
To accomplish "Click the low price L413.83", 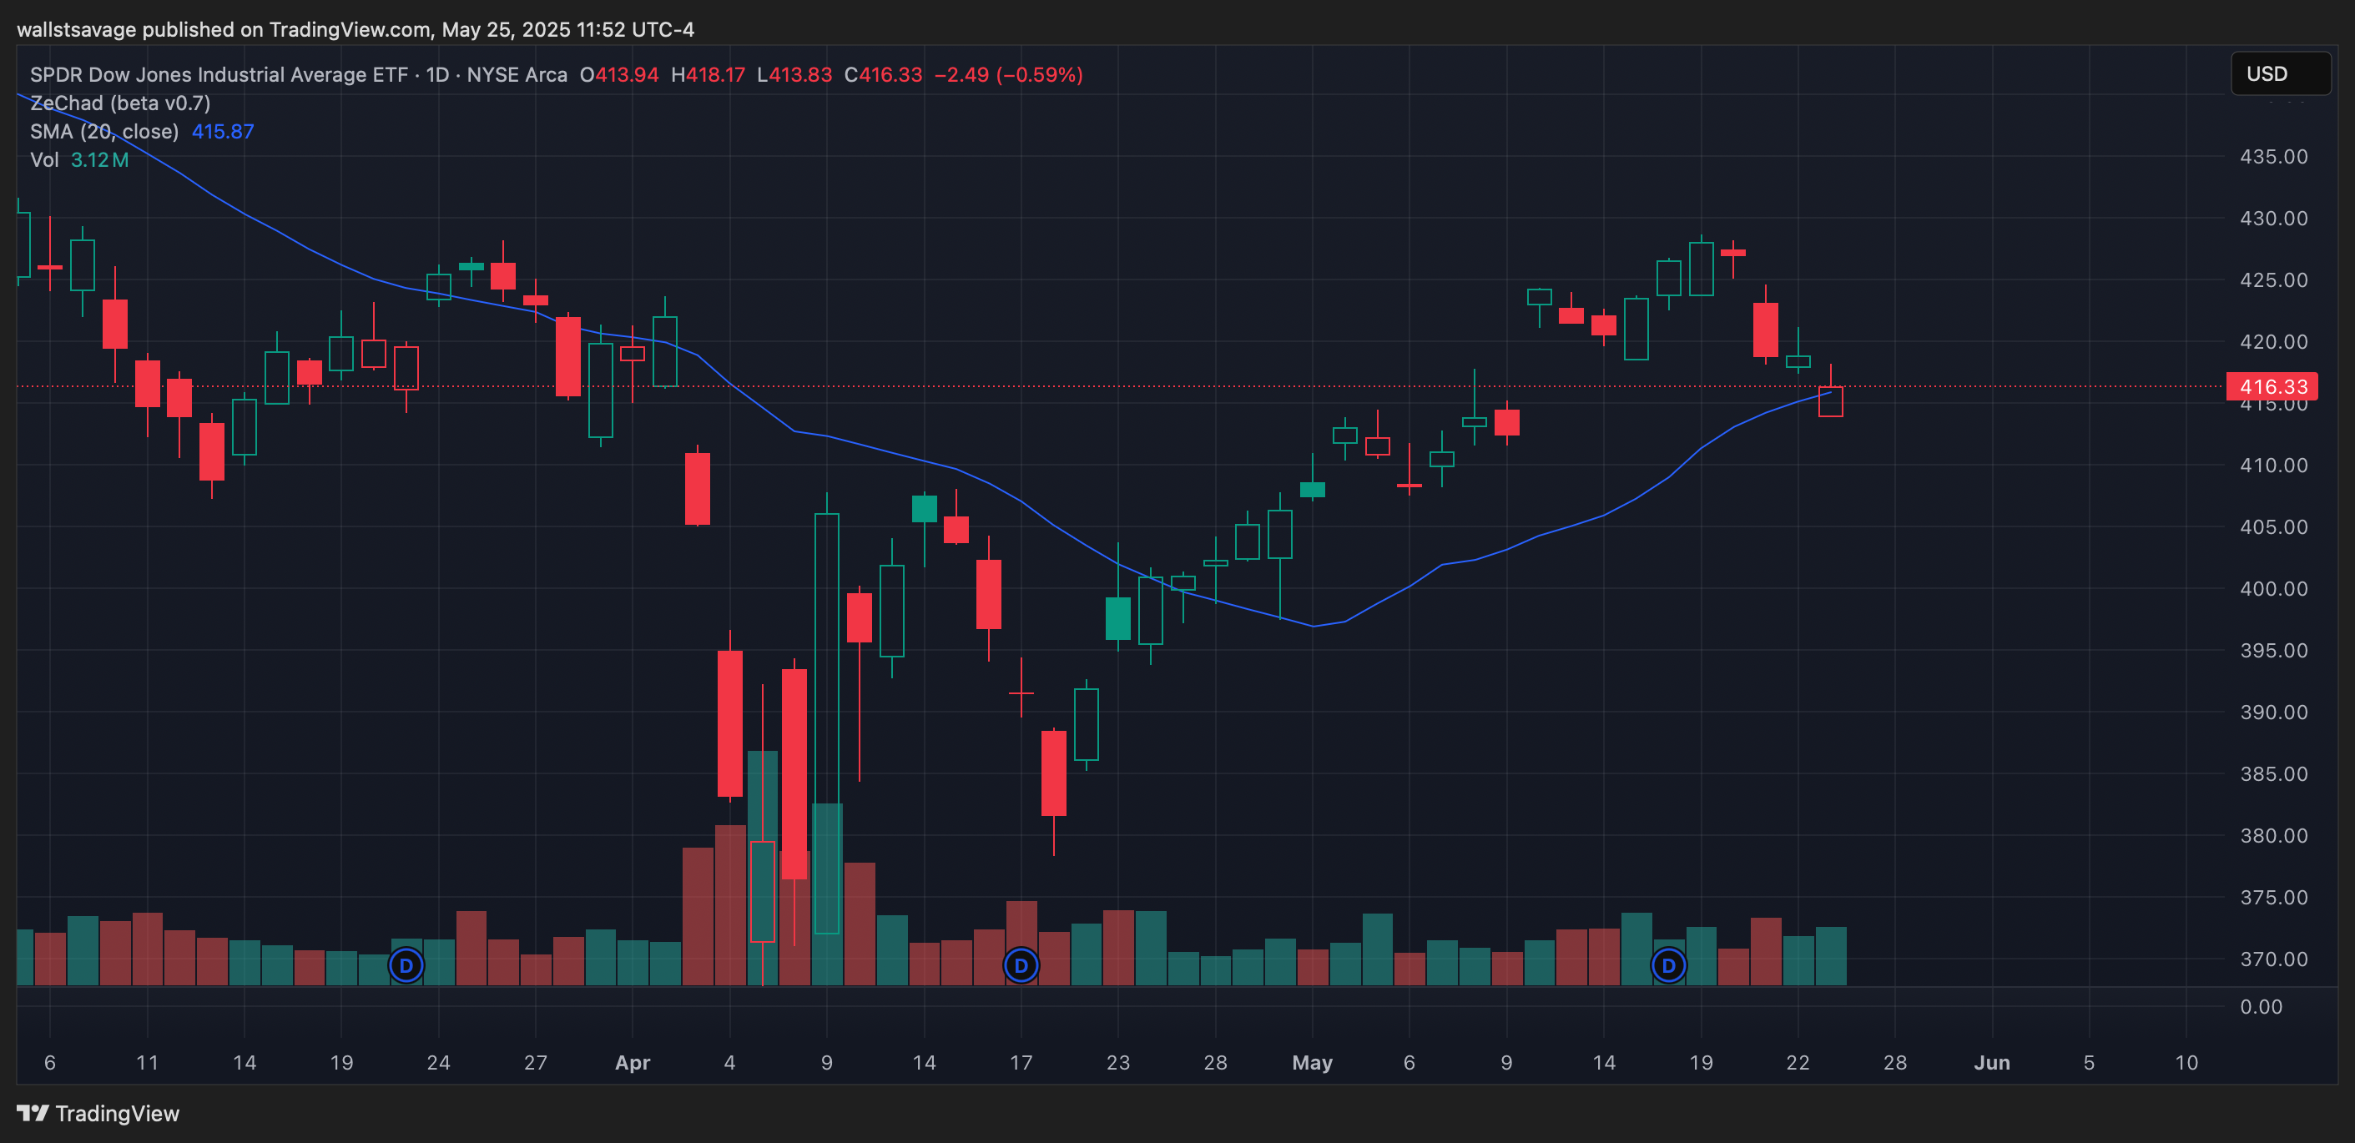I will [794, 75].
